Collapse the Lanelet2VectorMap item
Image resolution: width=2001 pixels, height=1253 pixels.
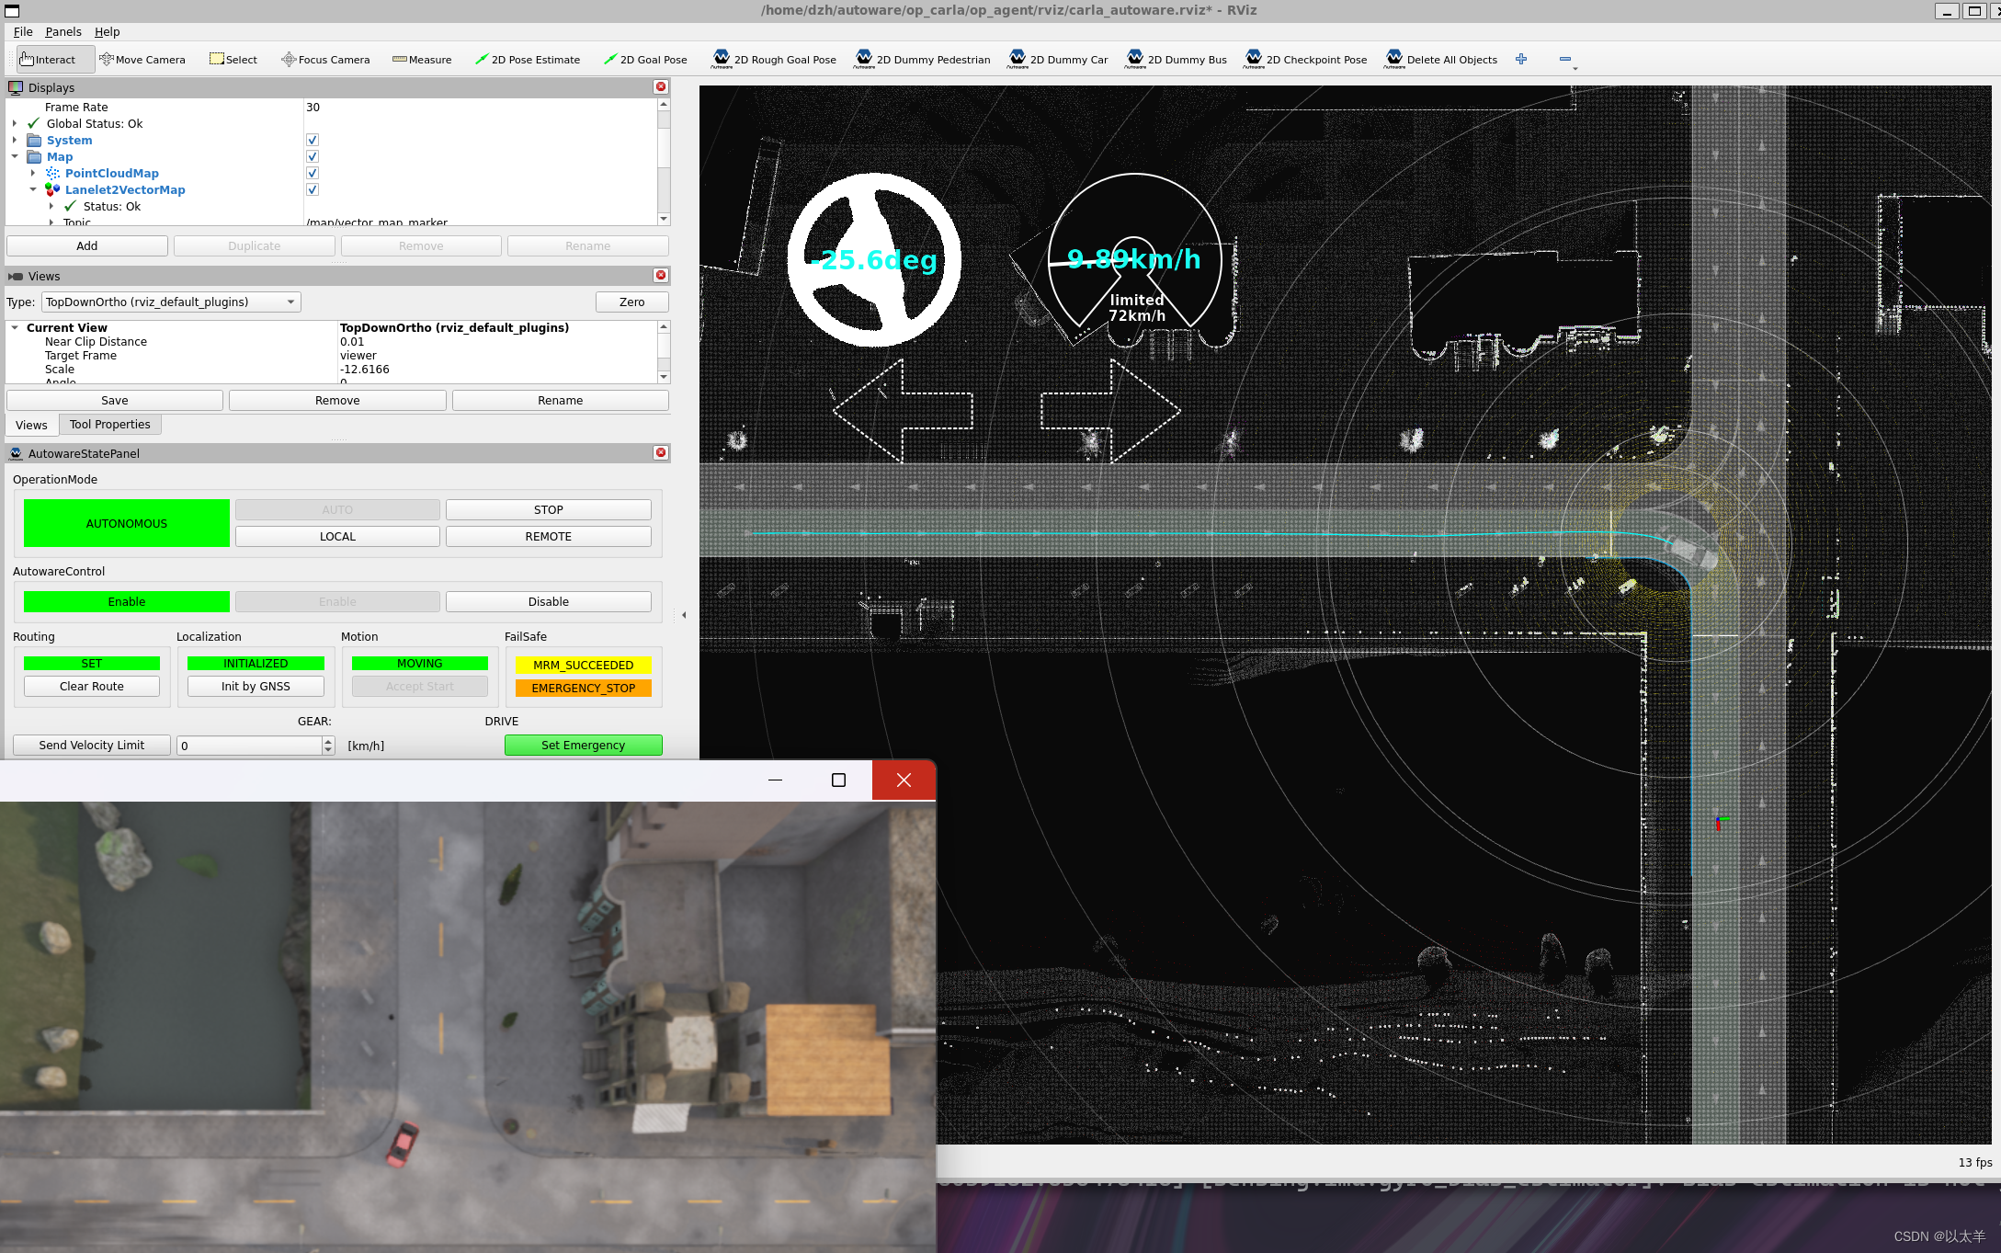pyautogui.click(x=33, y=189)
